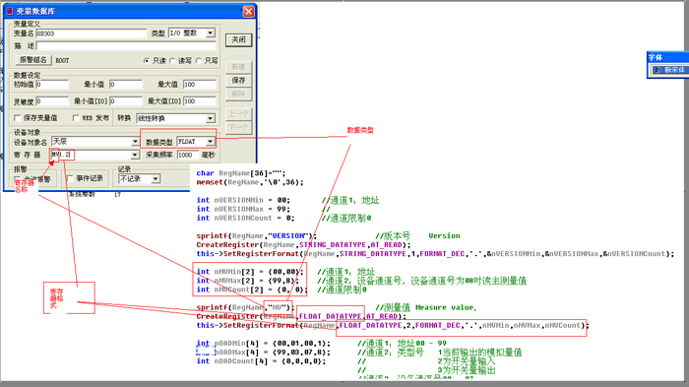The width and height of the screenshot is (689, 387).
Task: Select the 读写 radio button
Action: point(172,61)
